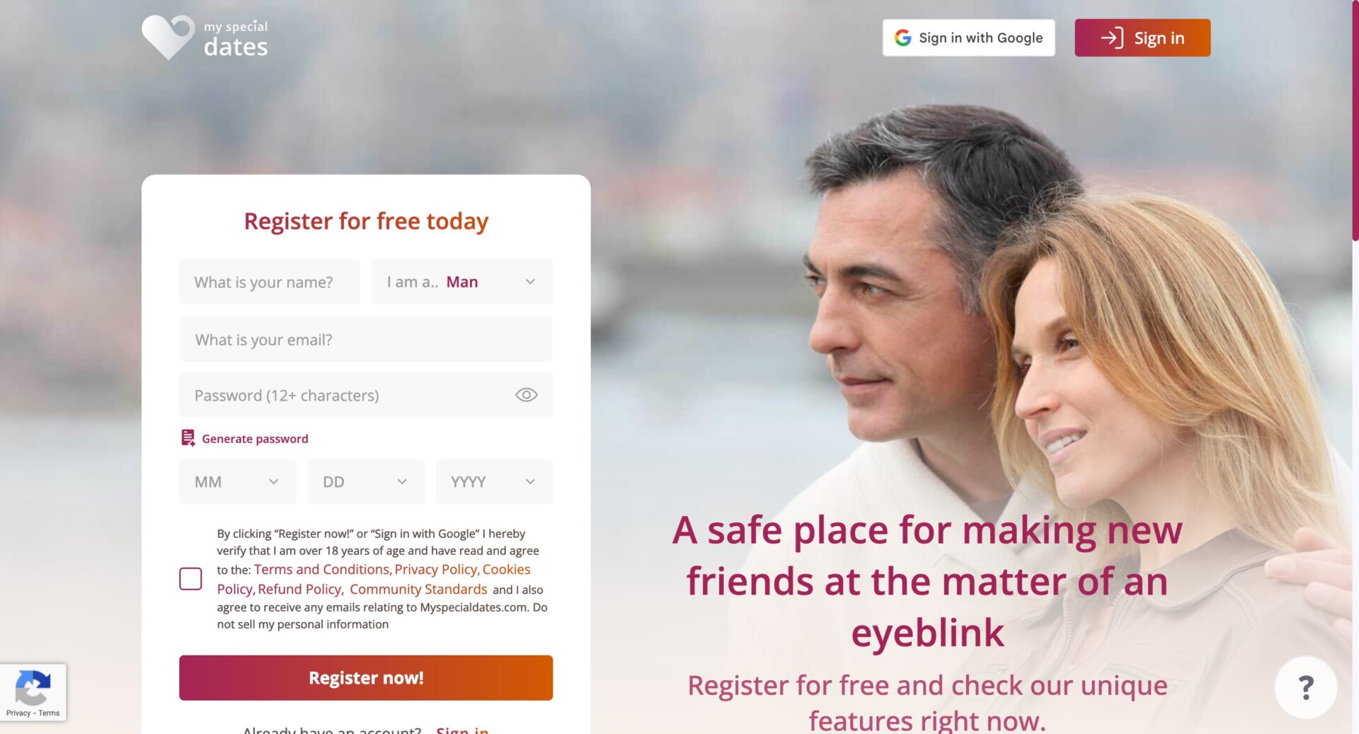Expand the DD day dropdown
The image size is (1359, 734).
click(x=366, y=482)
